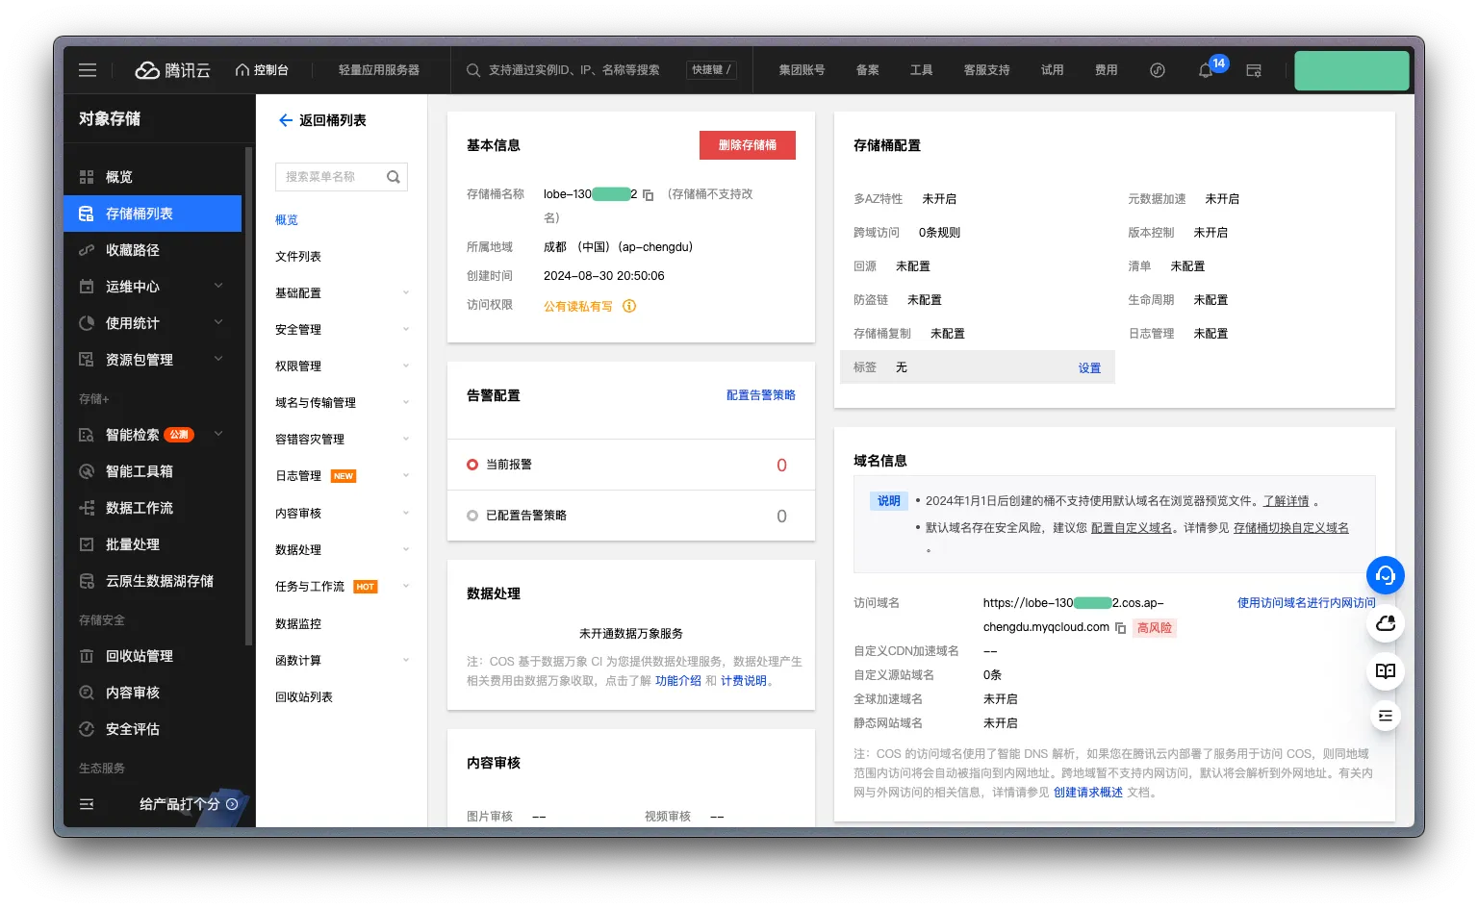Click 设置 to configure bucket tags
This screenshot has height=908, width=1478.
1088,366
